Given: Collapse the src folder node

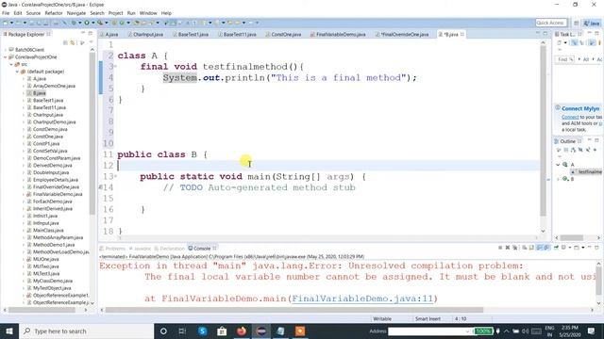Looking at the screenshot, I should [x=11, y=64].
